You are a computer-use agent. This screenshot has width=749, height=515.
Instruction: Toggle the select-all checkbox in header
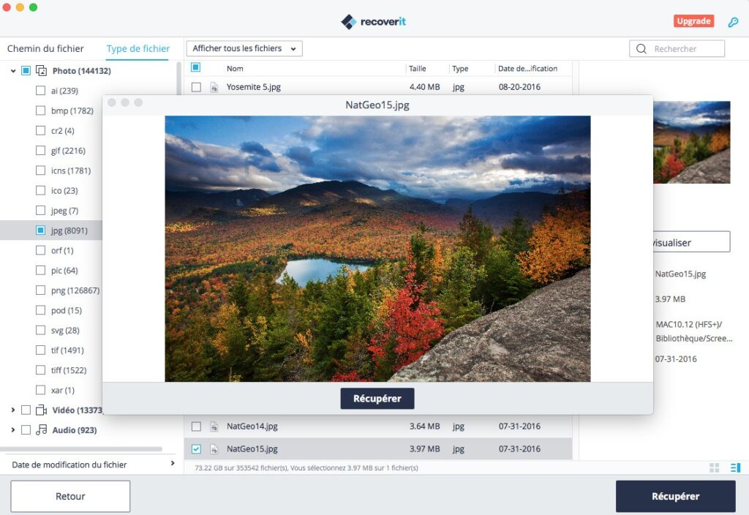[x=195, y=67]
